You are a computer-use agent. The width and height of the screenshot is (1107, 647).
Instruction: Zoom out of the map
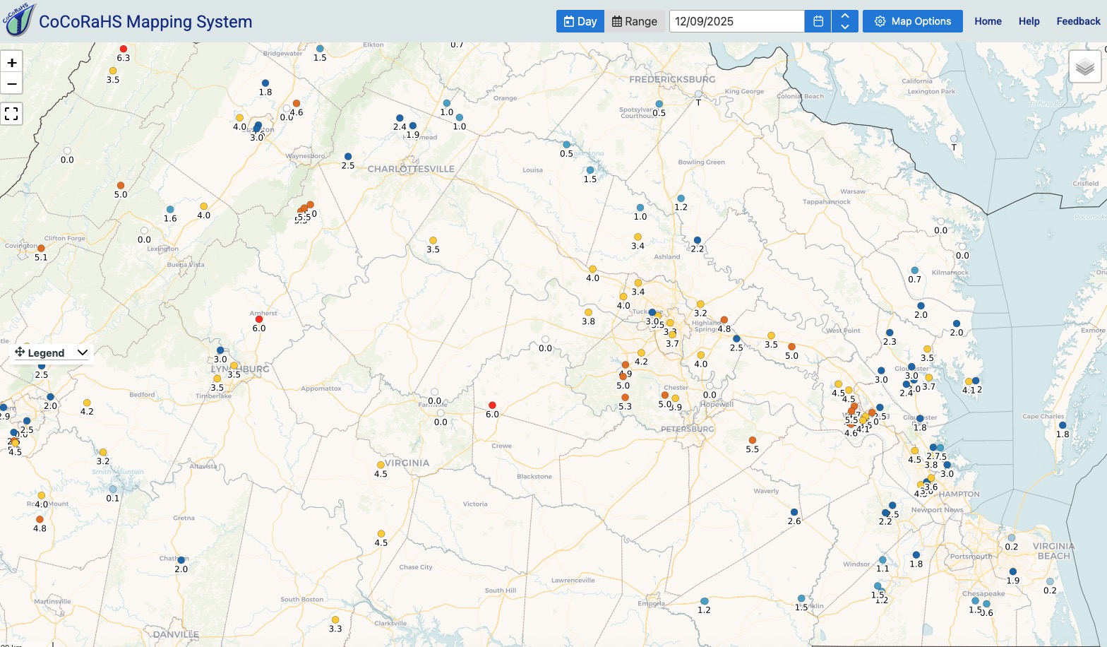pyautogui.click(x=11, y=84)
